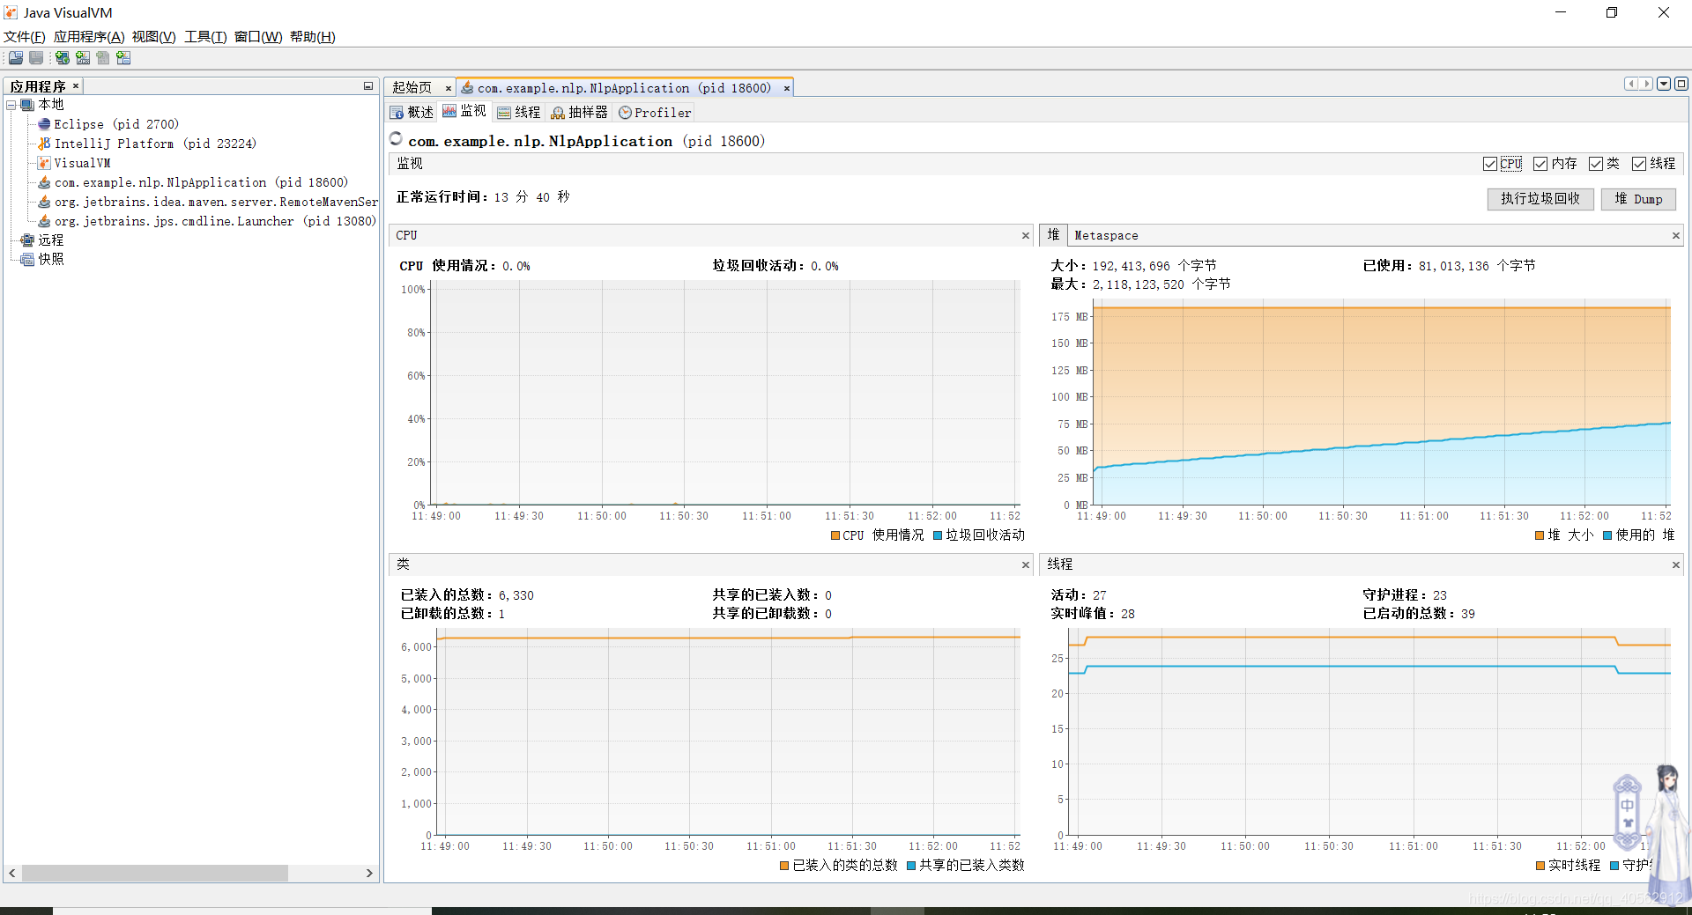Select Eclipse (pid 2700) in tree

pos(116,124)
